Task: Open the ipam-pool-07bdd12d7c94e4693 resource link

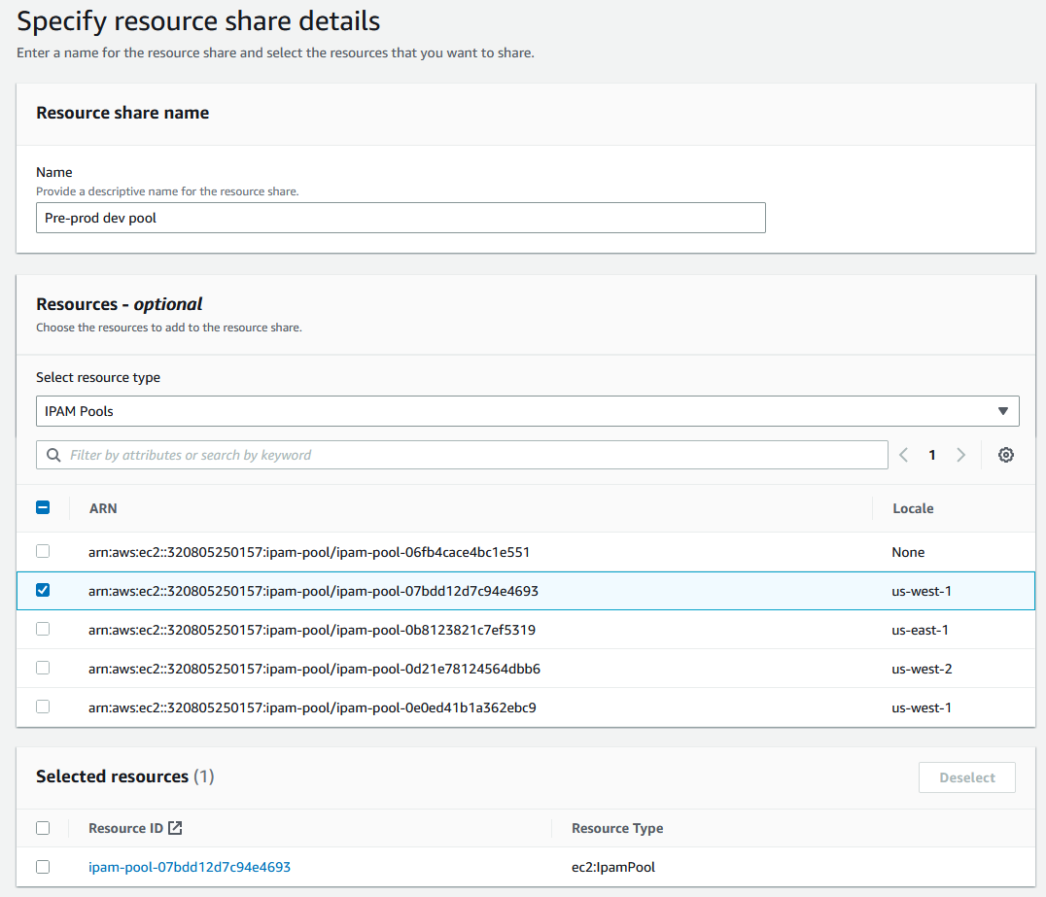Action: tap(189, 866)
